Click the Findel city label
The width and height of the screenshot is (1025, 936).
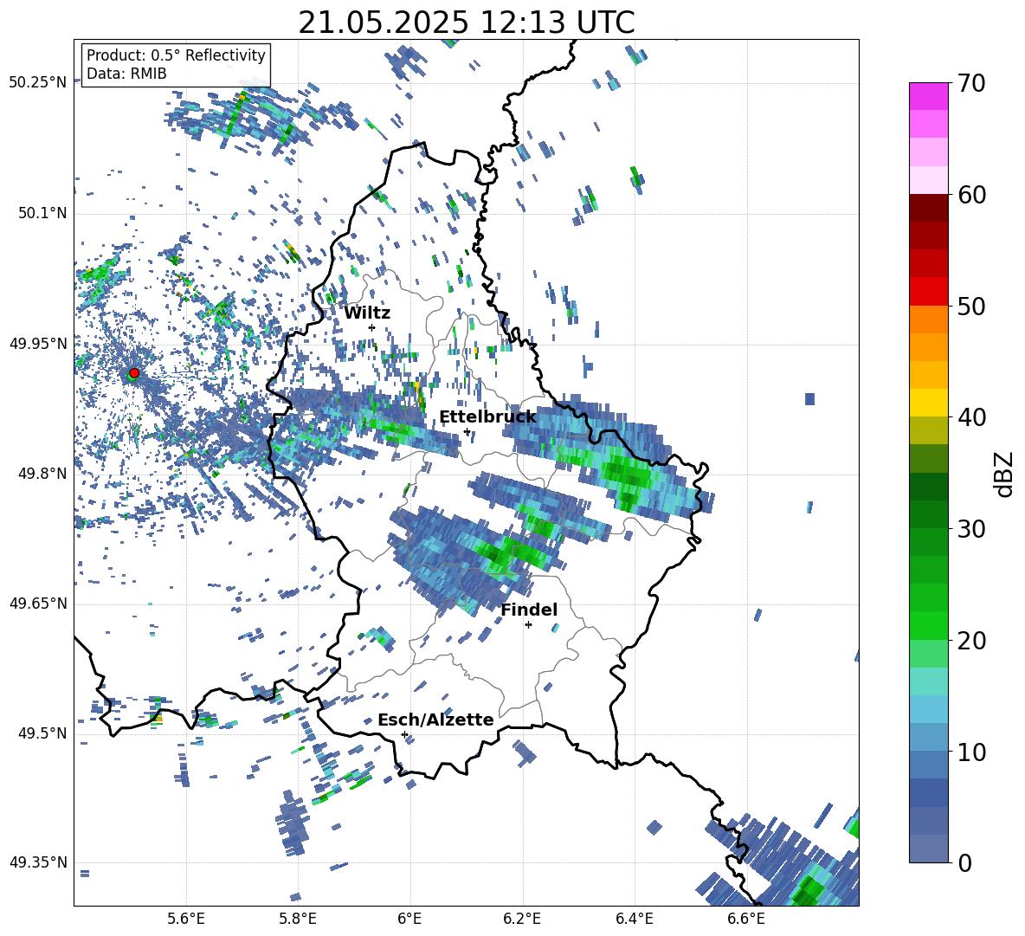pyautogui.click(x=529, y=610)
